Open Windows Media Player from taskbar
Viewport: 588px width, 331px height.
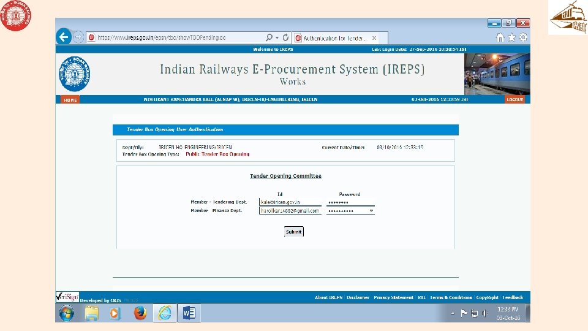click(x=115, y=313)
